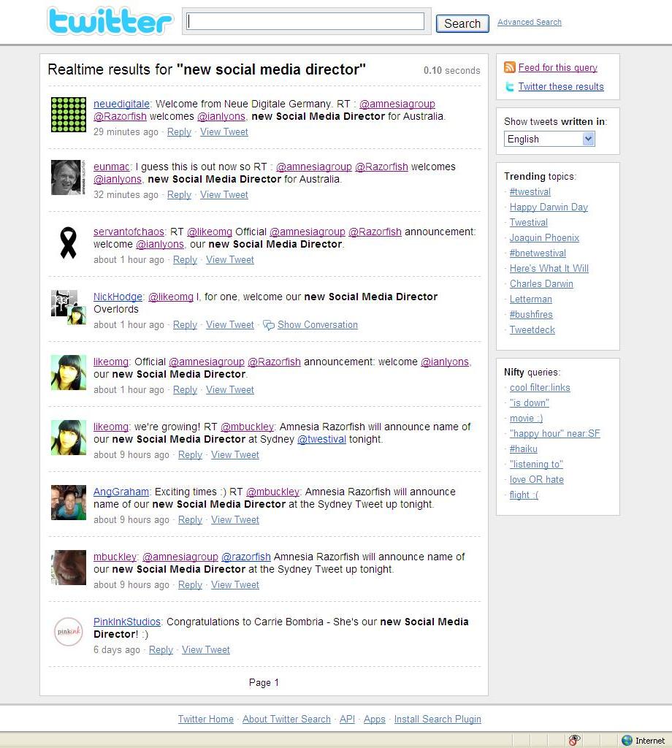Open the tweet language dropdown
This screenshot has width=672, height=748.
(549, 140)
